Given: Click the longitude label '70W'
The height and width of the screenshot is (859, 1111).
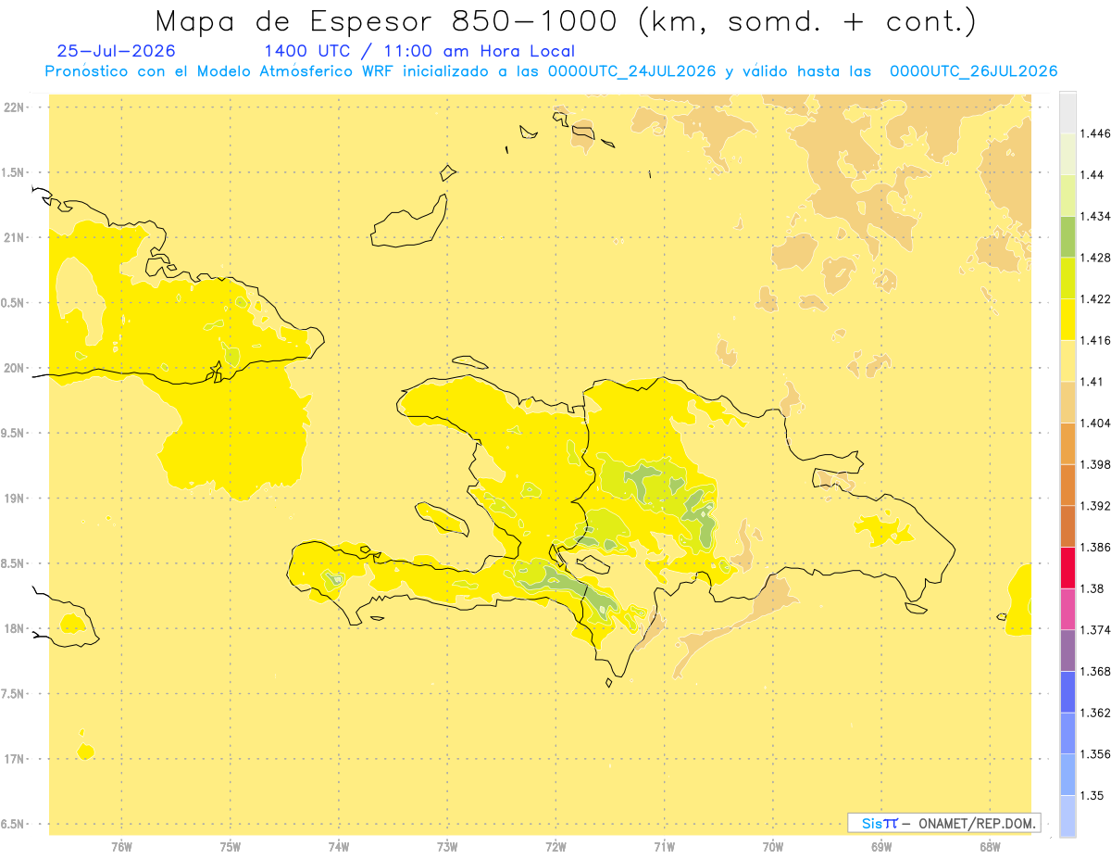Looking at the screenshot, I should click(x=773, y=847).
